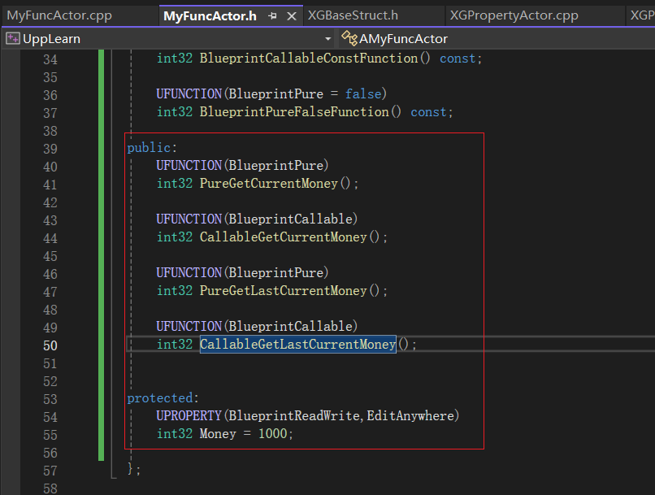Click PureGetCurrentMoney function name
Image resolution: width=655 pixels, height=495 pixels.
coord(269,184)
